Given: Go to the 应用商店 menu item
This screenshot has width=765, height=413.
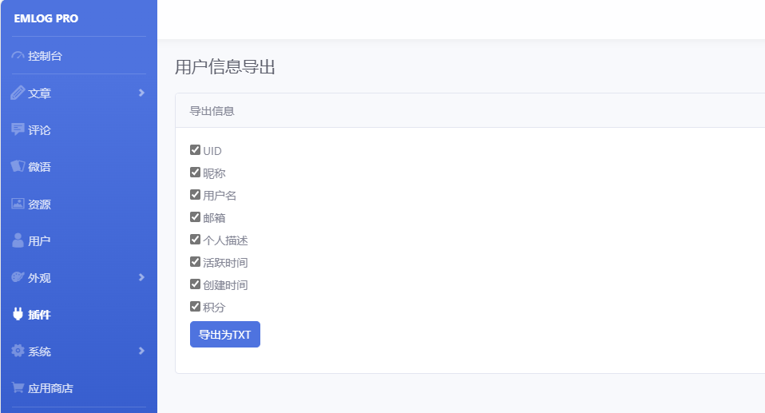Looking at the screenshot, I should 50,389.
